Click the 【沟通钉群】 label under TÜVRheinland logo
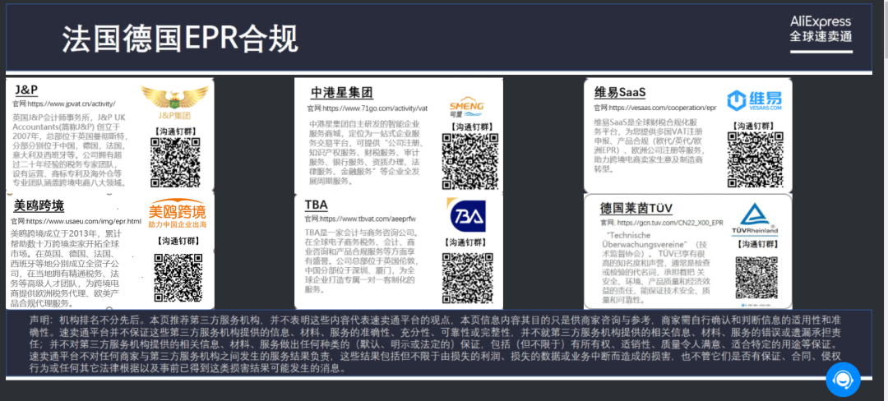The width and height of the screenshot is (888, 401). 759,244
